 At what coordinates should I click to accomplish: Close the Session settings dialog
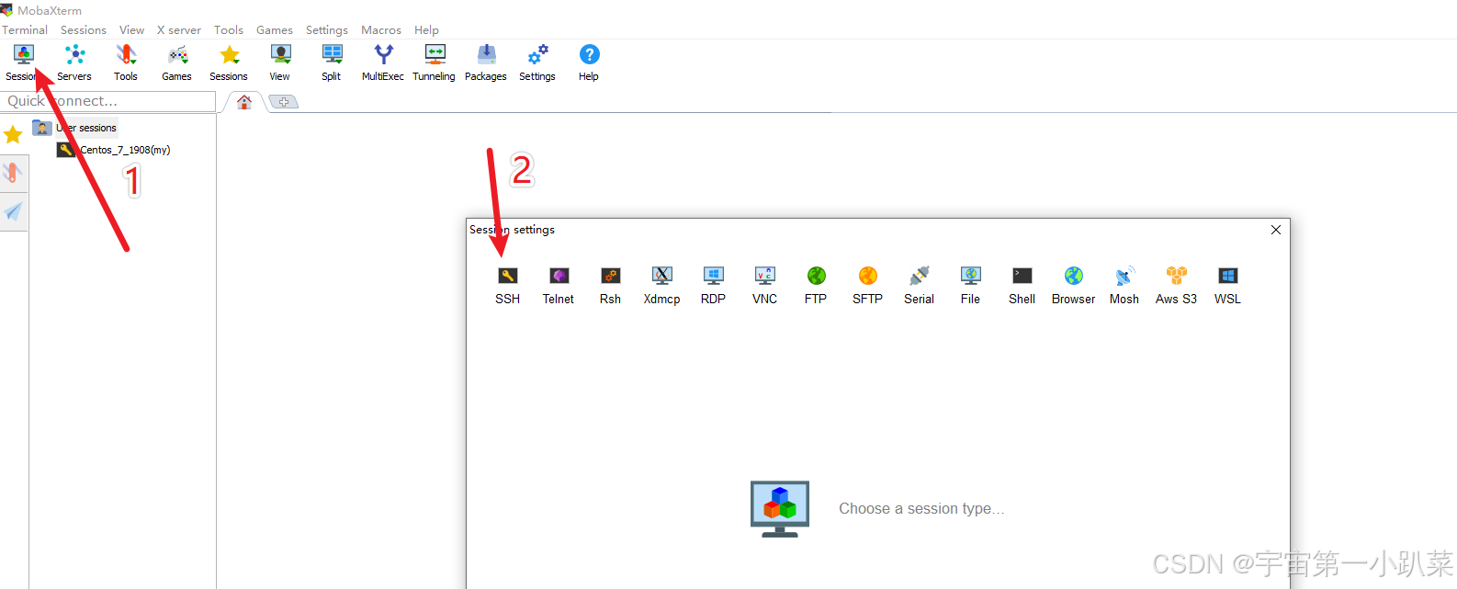coord(1276,230)
